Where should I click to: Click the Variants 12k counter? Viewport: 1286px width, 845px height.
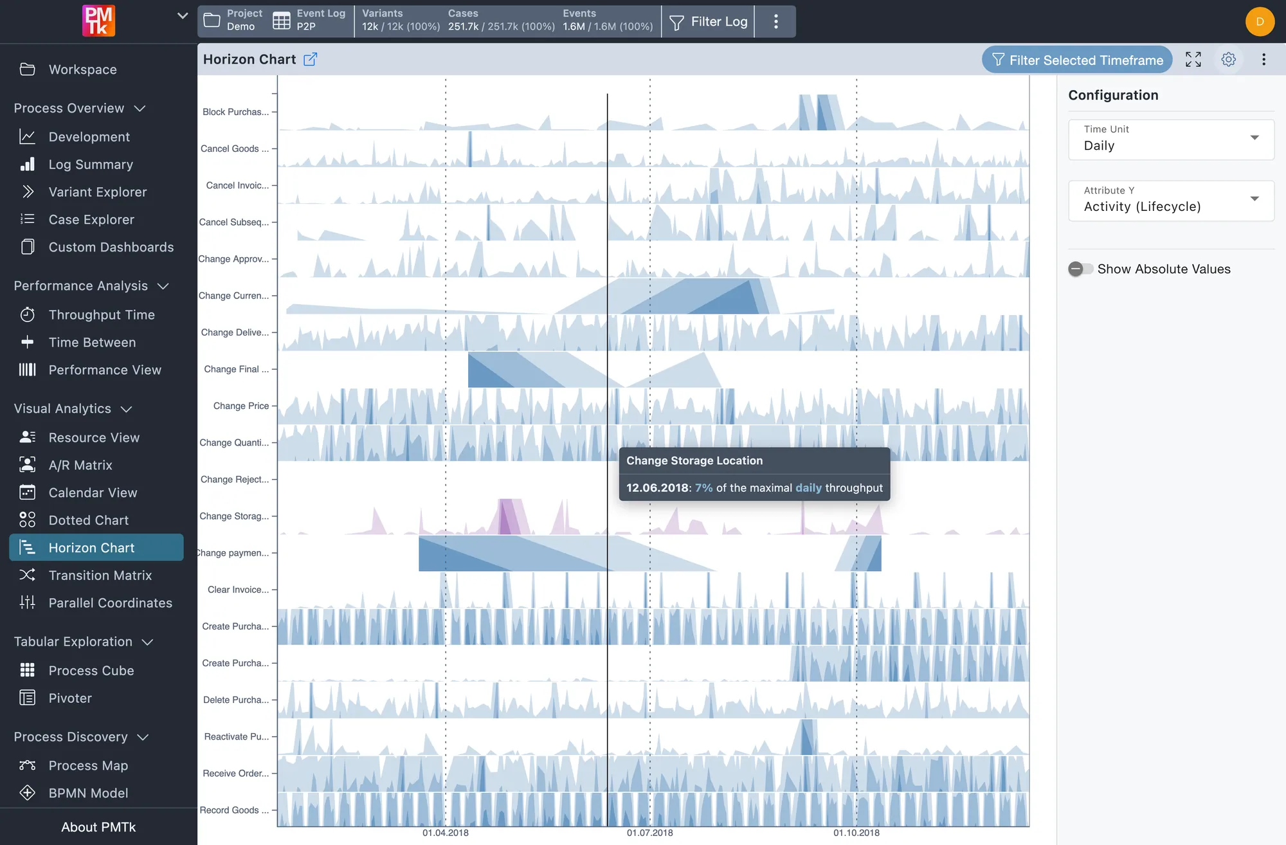click(x=401, y=20)
